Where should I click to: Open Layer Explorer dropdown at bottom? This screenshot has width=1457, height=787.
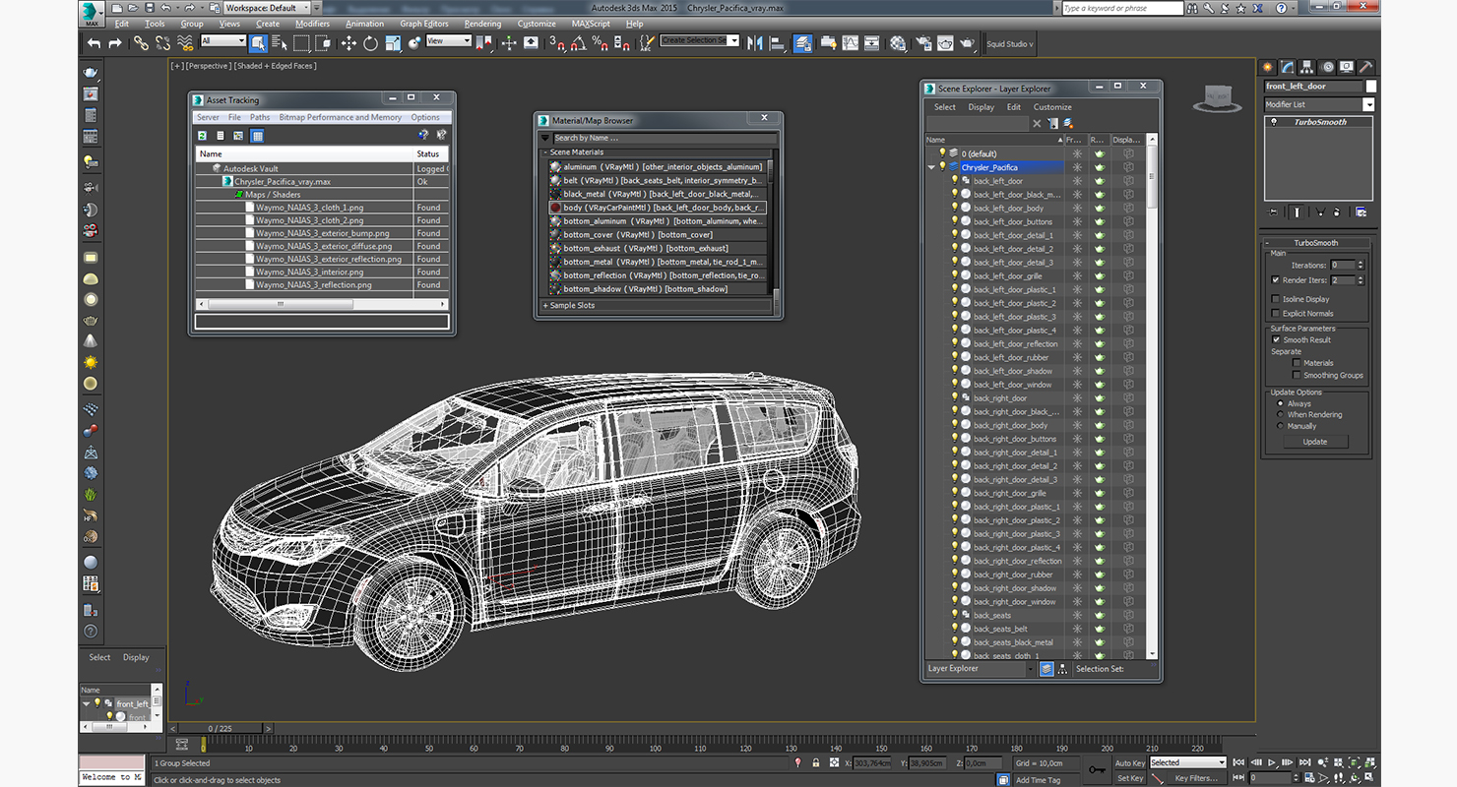(x=1030, y=668)
